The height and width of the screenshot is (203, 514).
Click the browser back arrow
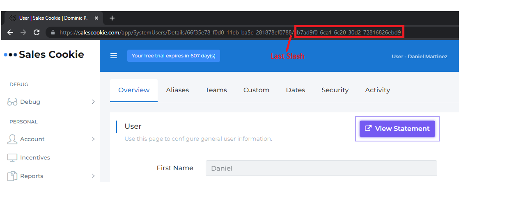coord(11,32)
